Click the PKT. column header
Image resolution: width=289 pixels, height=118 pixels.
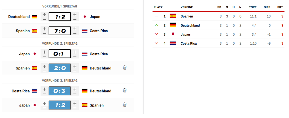pos(280,7)
